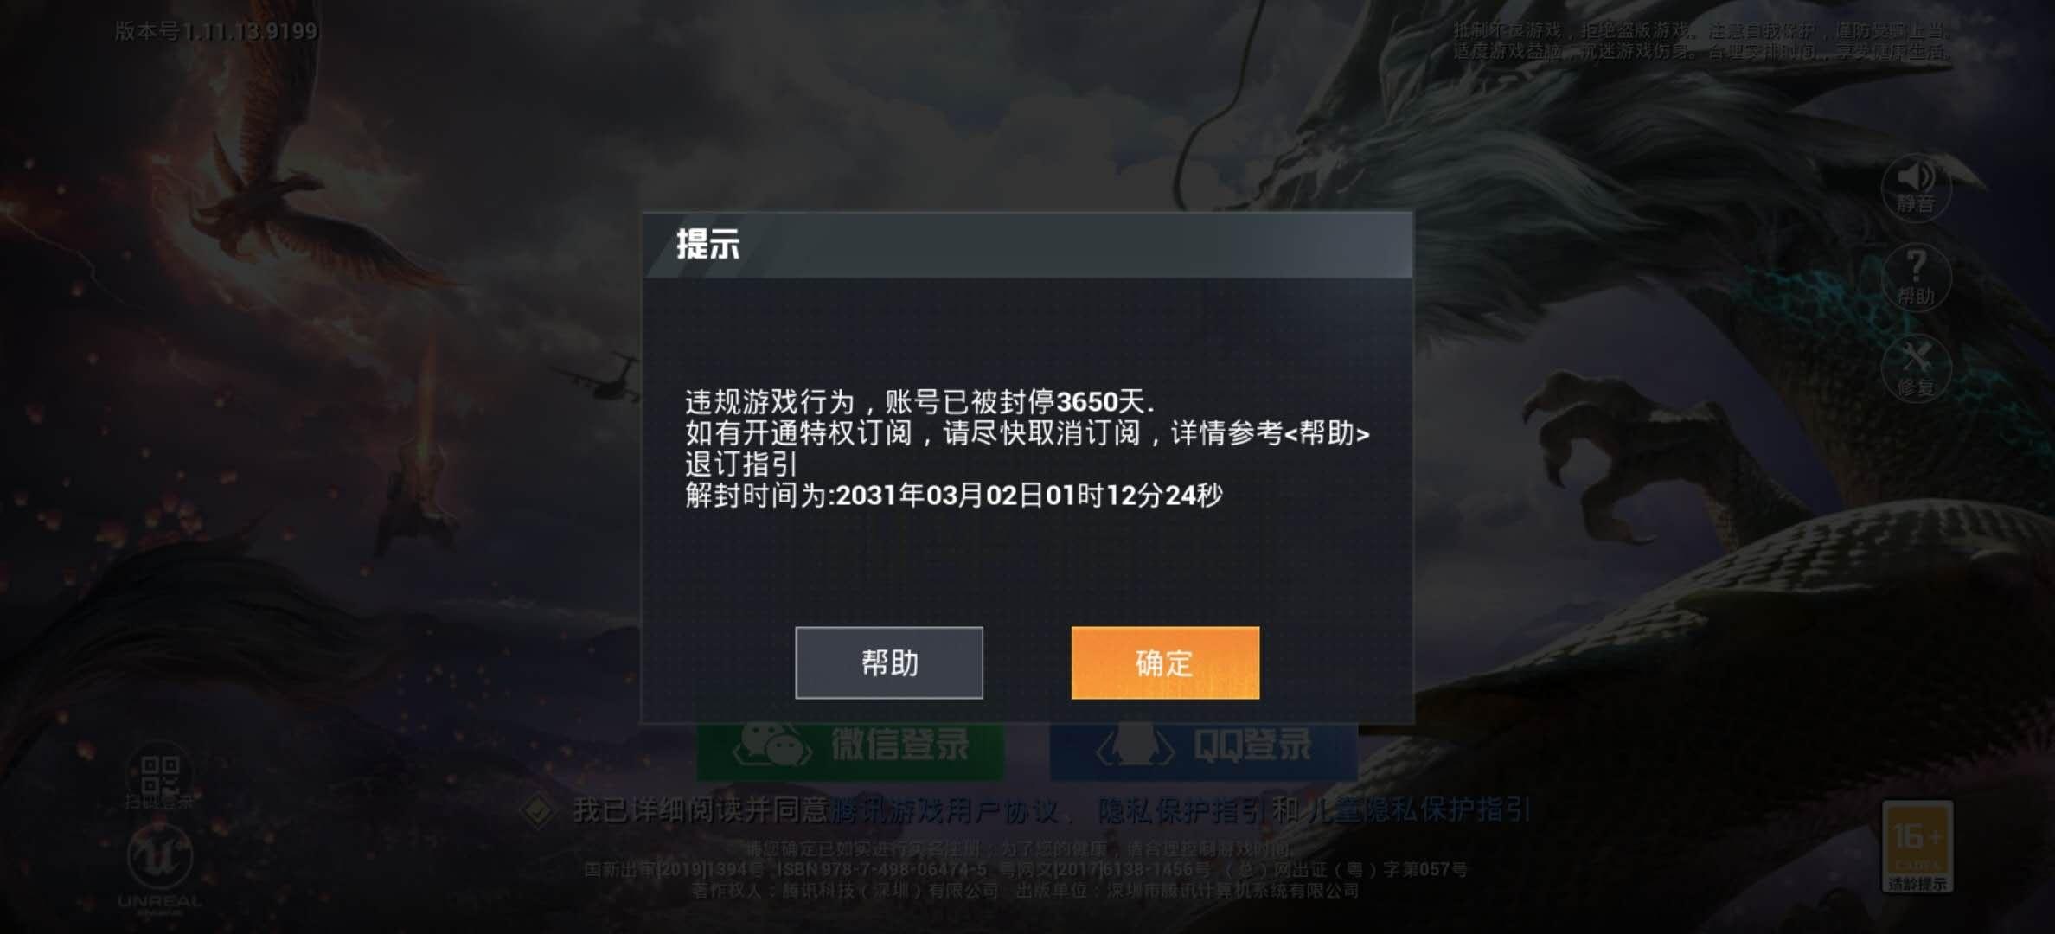Open the 帮助 button in the dialog
The image size is (2055, 934).
[889, 662]
